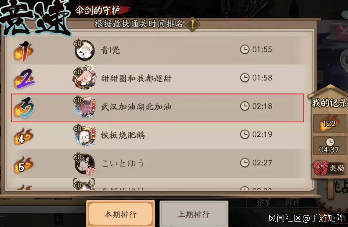Click the rank 1 flame badge
The height and width of the screenshot is (227, 348).
[x=24, y=51]
